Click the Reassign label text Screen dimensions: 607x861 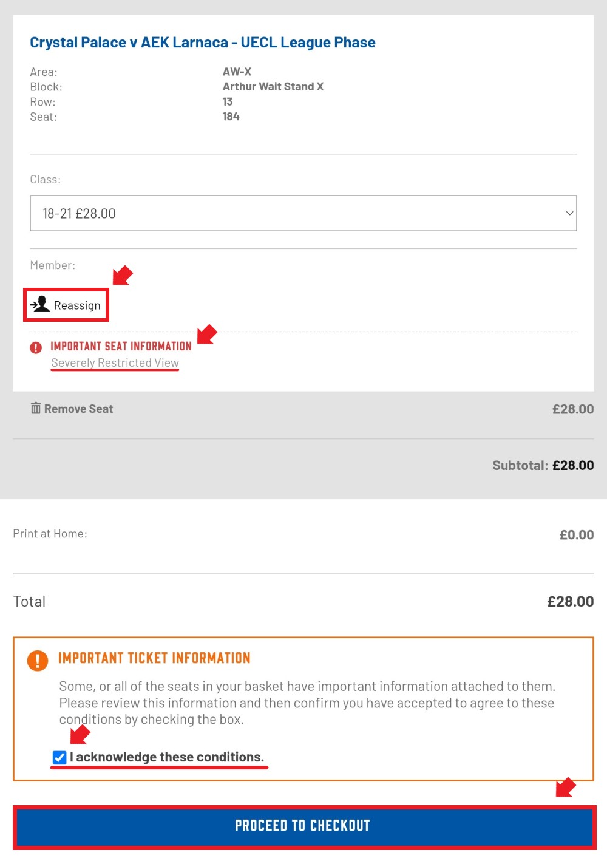click(77, 305)
